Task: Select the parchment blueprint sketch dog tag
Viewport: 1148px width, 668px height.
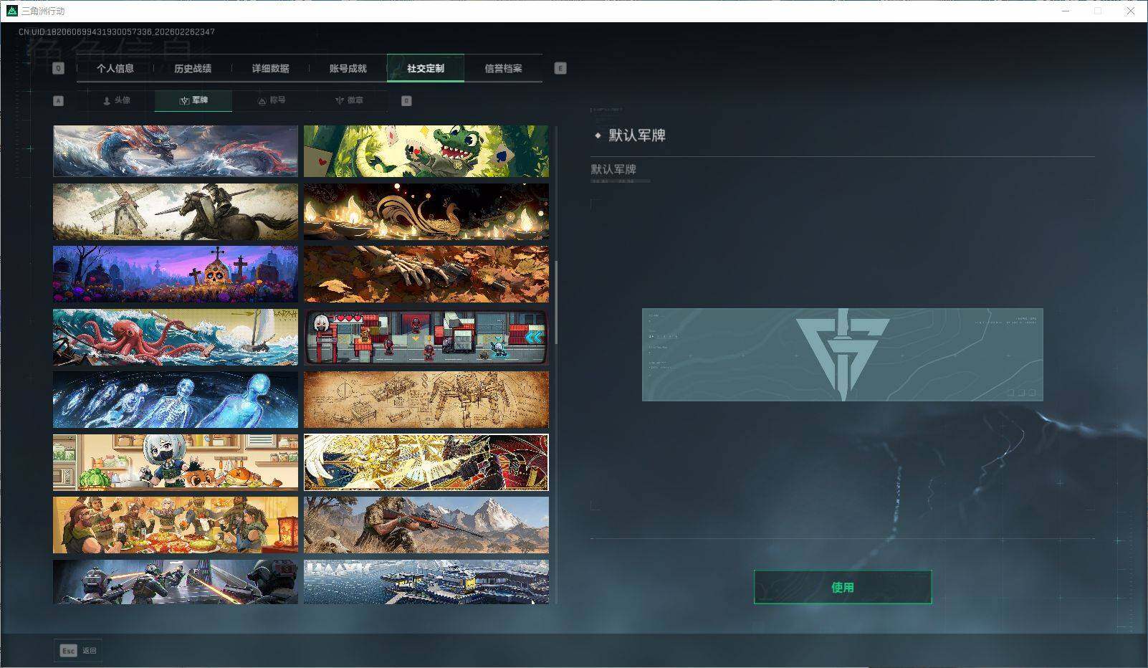Action: point(426,400)
